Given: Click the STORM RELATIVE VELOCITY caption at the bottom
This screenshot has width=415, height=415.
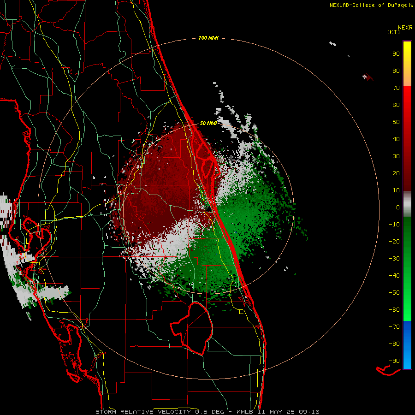Looking at the screenshot, I should click(x=207, y=412).
